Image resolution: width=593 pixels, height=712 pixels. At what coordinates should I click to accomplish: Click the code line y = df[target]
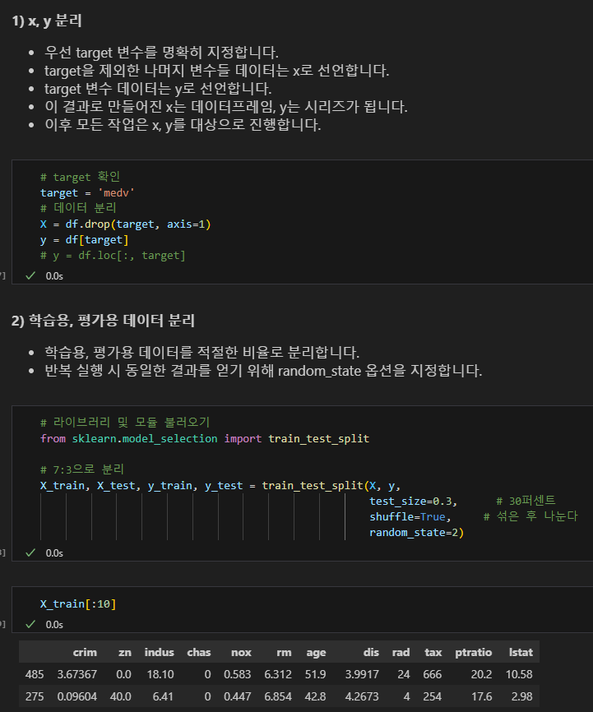click(84, 240)
